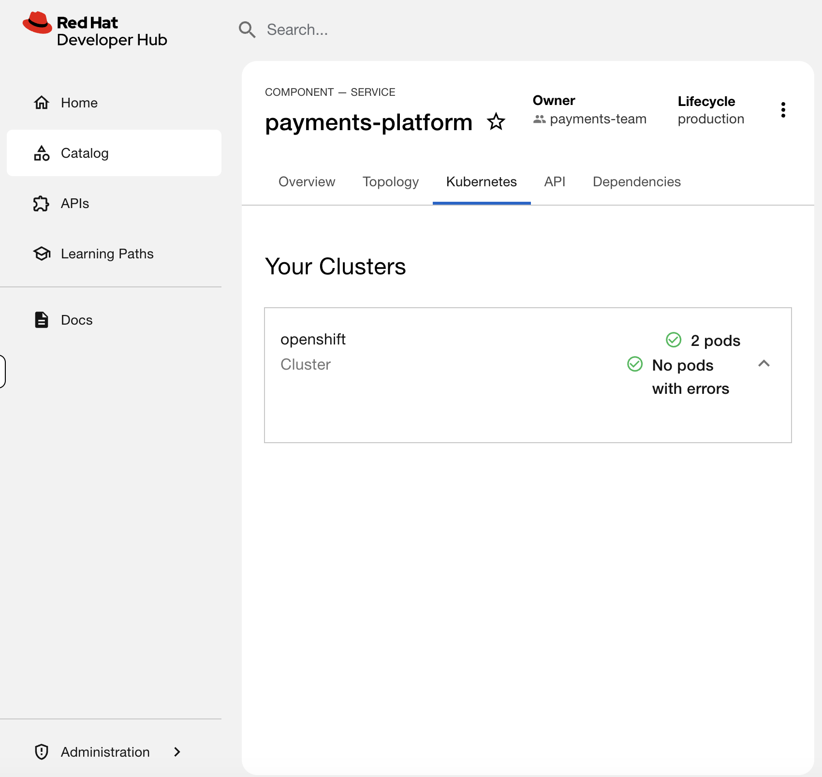The image size is (822, 777).
Task: Click the Administration shield icon
Action: [x=42, y=752]
